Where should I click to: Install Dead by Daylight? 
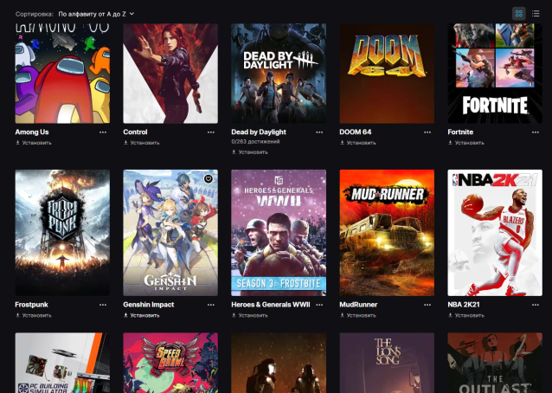[249, 152]
